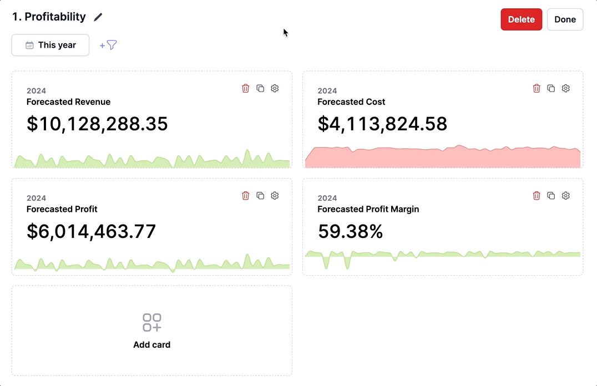Click Done to finish editing
Image resolution: width=597 pixels, height=386 pixels.
pos(565,19)
